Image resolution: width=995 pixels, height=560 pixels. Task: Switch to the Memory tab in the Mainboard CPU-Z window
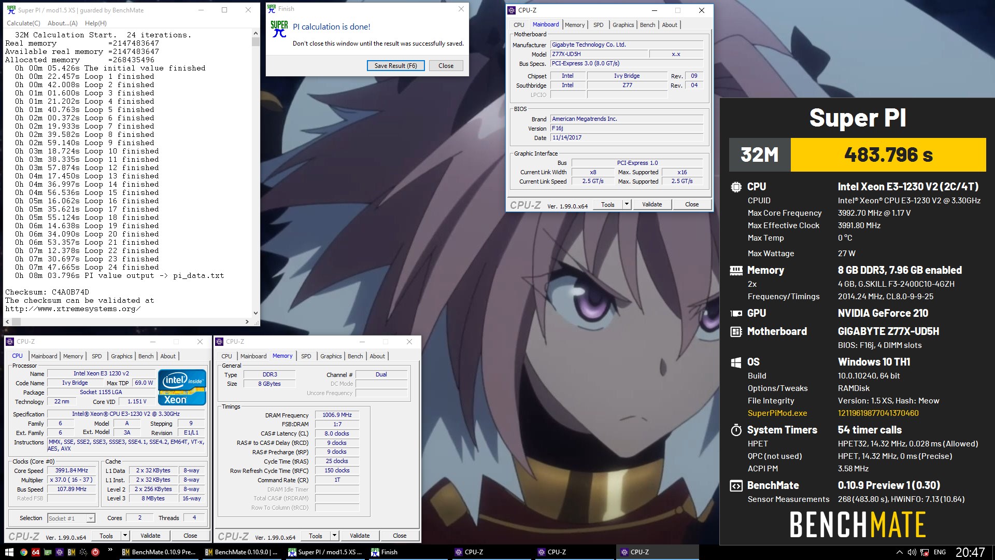click(575, 25)
